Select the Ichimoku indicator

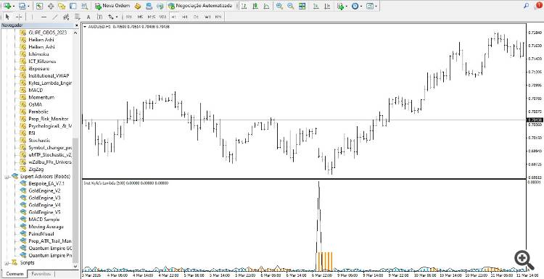[x=38, y=54]
